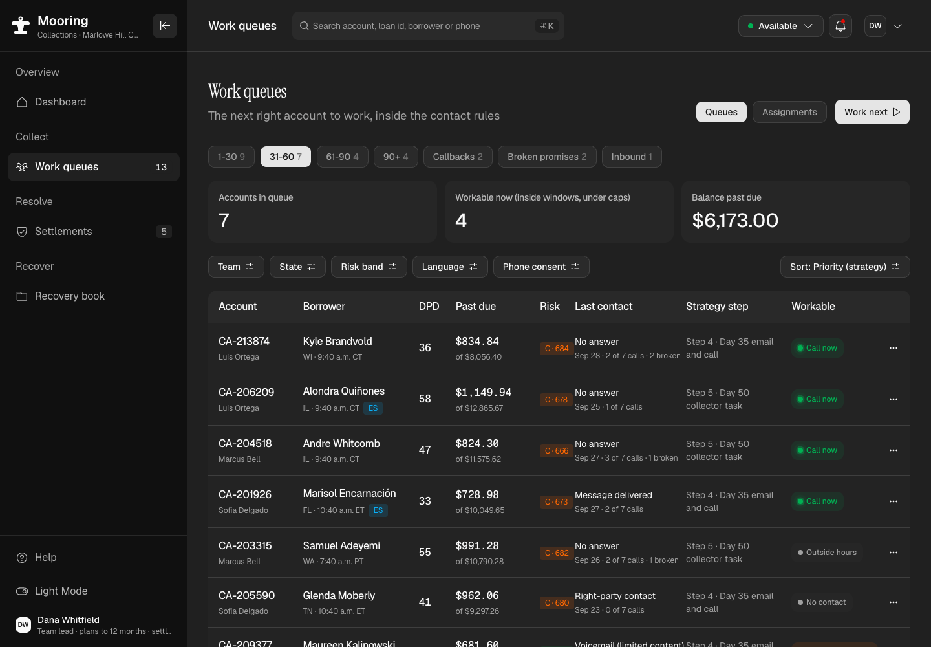
Task: Open Help in the sidebar
Action: (94, 558)
